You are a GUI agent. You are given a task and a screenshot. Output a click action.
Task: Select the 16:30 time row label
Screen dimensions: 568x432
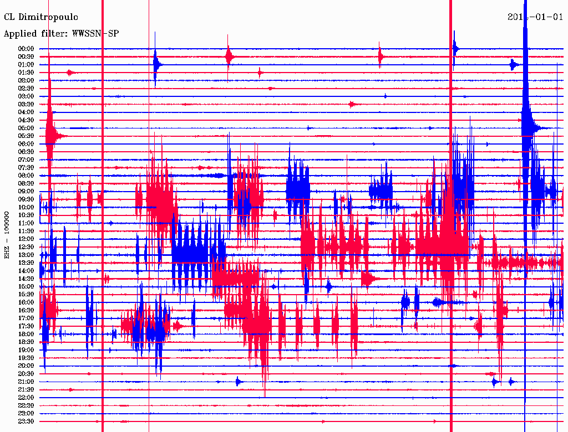(26, 311)
